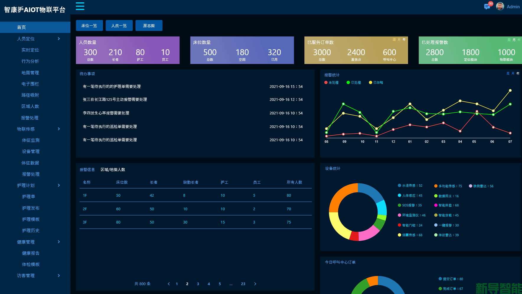Screen dimensions: 522x294
Task: Sort by 缺勤长者 column header
Action: coord(191,182)
